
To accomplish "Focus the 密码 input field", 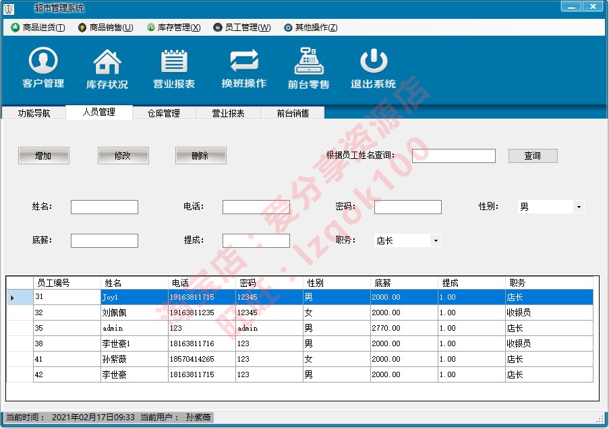I will tap(408, 207).
